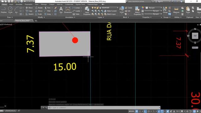Click the Rotate tool

(39, 8)
